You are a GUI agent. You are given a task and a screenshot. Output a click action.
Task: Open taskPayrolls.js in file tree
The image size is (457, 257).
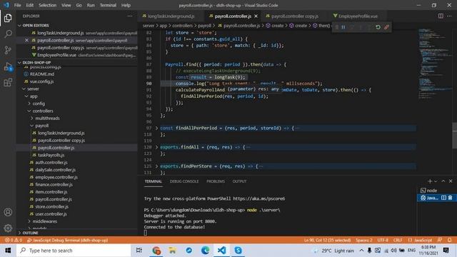[x=51, y=155]
